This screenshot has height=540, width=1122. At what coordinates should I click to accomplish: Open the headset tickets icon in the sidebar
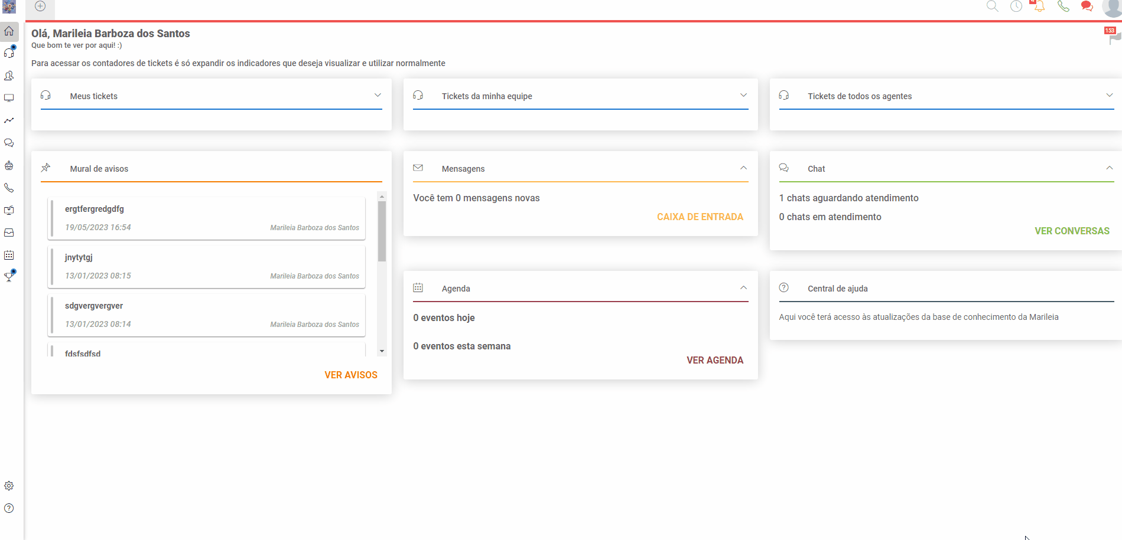tap(9, 53)
